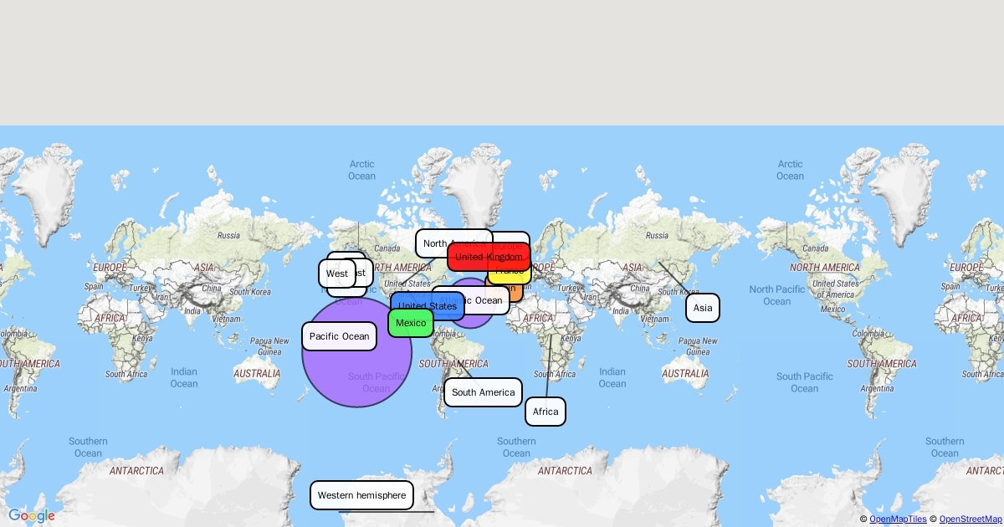1004x527 pixels.
Task: Select the white North America label box
Action: pyautogui.click(x=433, y=242)
